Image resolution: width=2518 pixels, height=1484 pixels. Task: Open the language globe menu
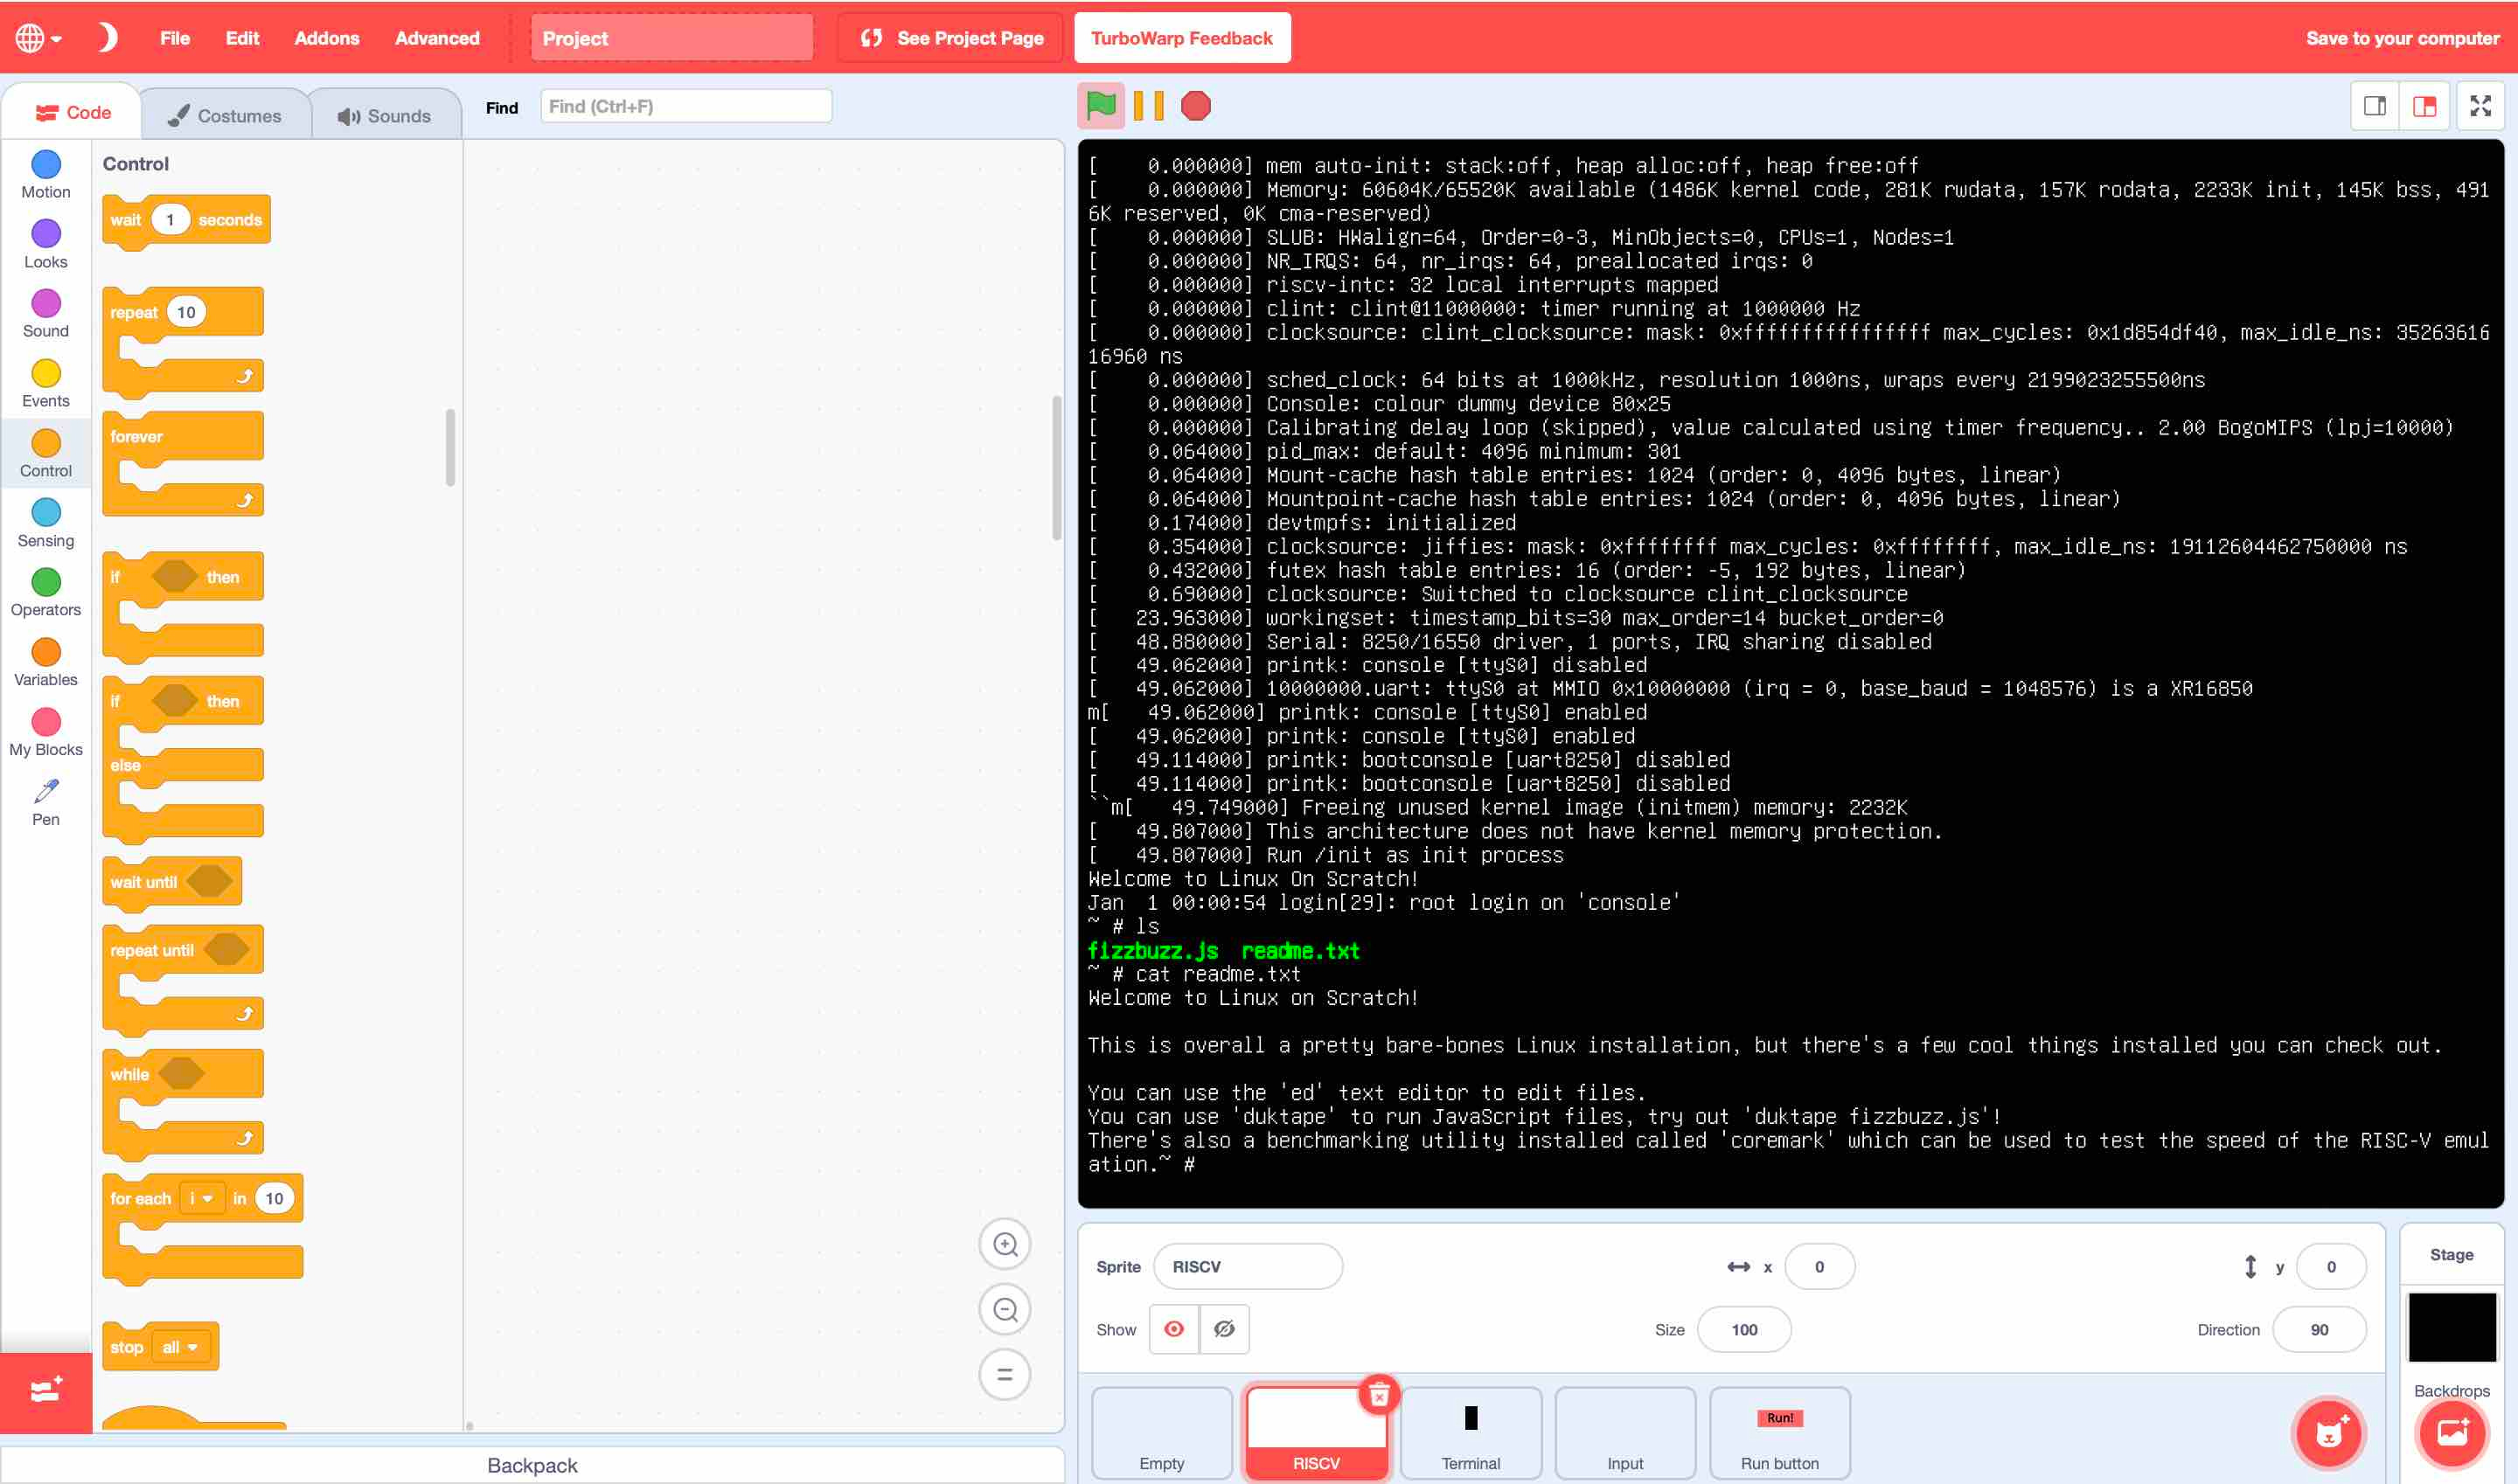coord(39,38)
